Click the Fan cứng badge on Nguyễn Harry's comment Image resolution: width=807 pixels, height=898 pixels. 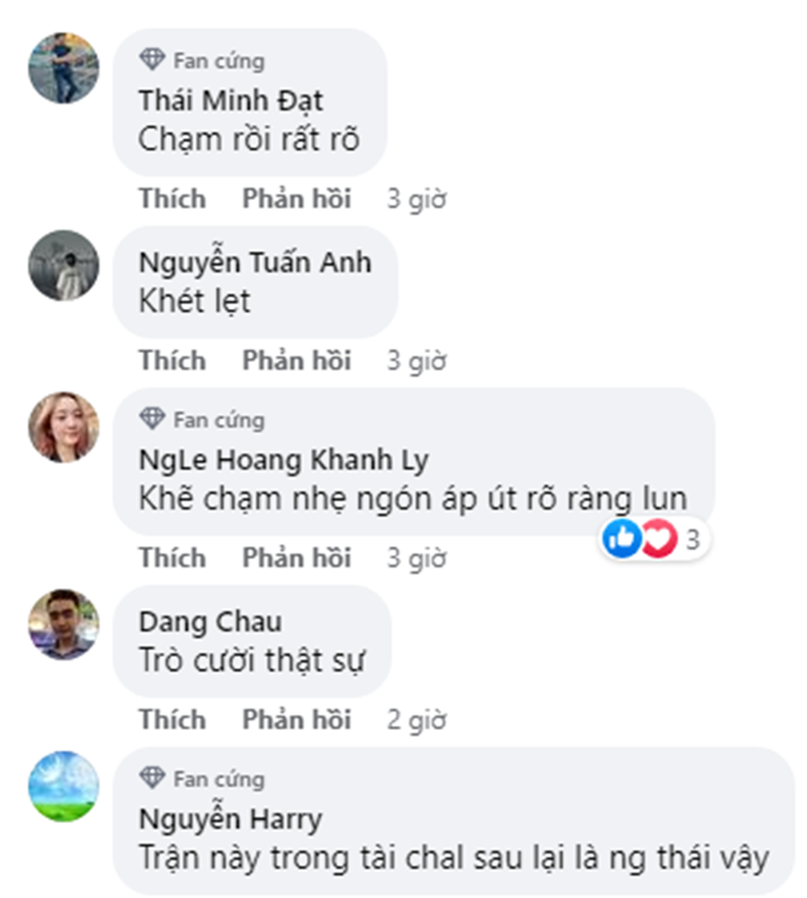pyautogui.click(x=201, y=779)
